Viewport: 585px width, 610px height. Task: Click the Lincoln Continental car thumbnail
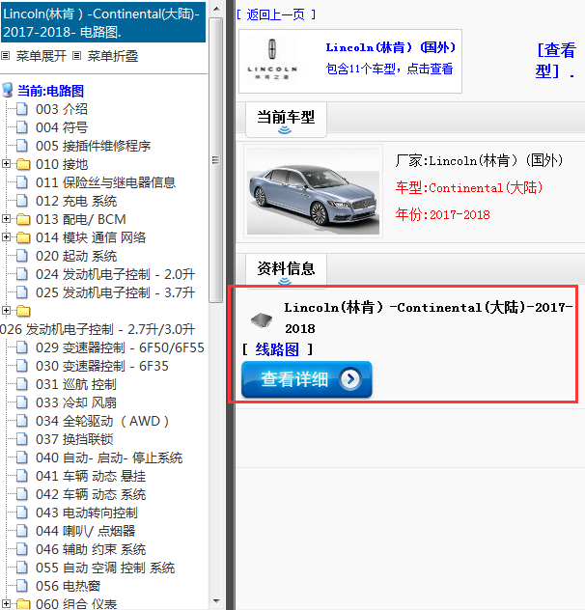(313, 191)
